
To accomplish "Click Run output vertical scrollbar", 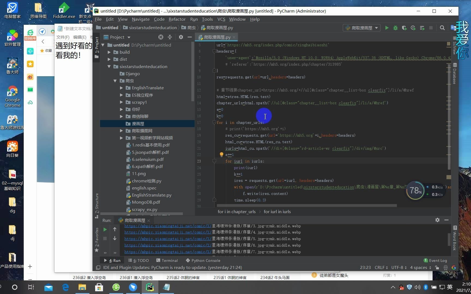I will coord(449,240).
